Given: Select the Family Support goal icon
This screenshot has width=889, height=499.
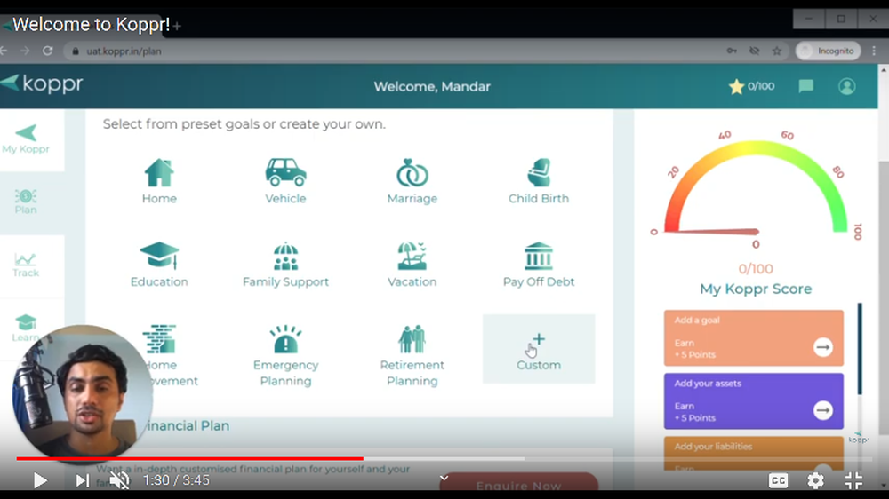Looking at the screenshot, I should coord(285,256).
